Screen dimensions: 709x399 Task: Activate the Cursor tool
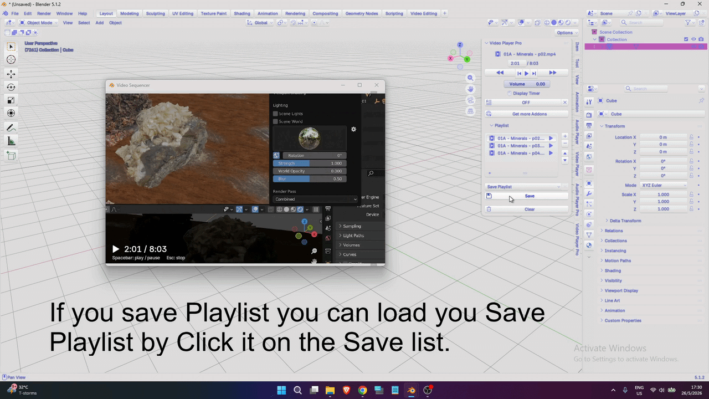[x=11, y=60]
